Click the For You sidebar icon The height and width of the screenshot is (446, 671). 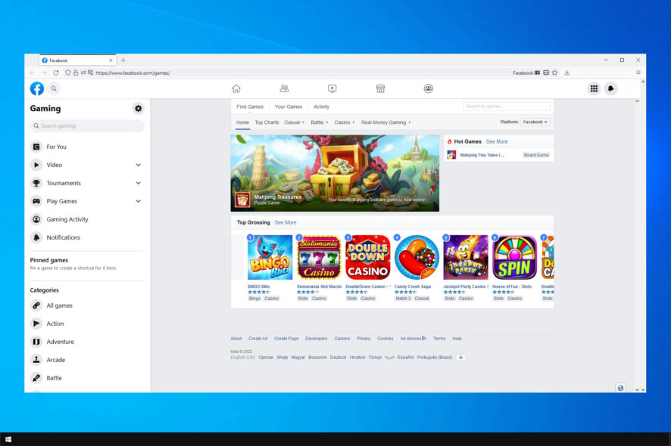(36, 147)
